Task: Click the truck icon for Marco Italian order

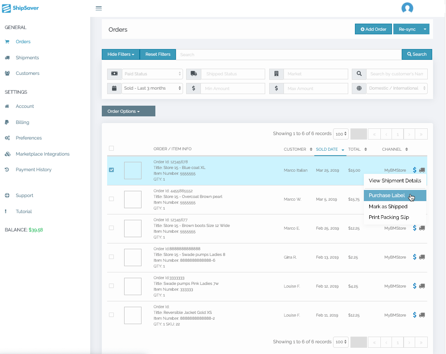Action: tap(422, 170)
